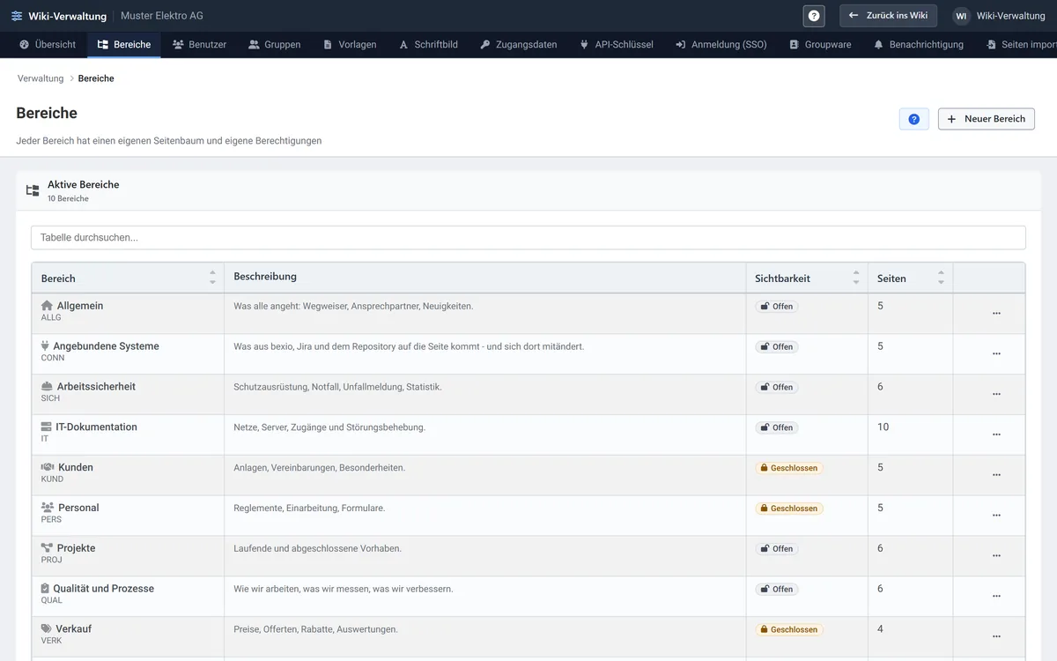Viewport: 1057px width, 661px height.
Task: Click the WI user avatar
Action: 961,16
